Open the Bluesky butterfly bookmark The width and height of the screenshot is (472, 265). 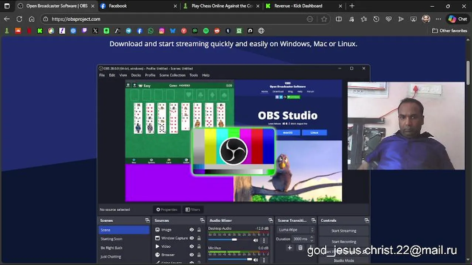coord(173,31)
